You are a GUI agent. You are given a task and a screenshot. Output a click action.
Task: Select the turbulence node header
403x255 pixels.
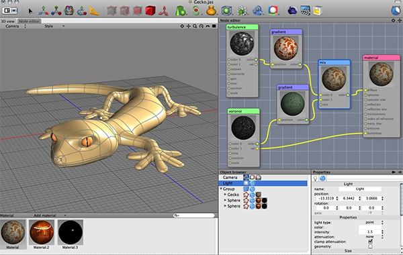(242, 27)
